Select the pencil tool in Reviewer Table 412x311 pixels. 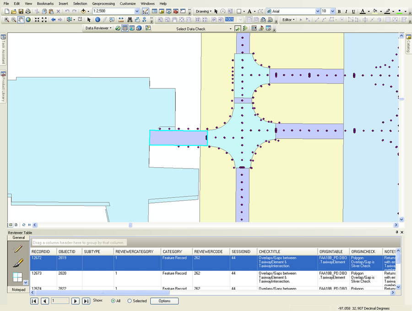(18, 249)
